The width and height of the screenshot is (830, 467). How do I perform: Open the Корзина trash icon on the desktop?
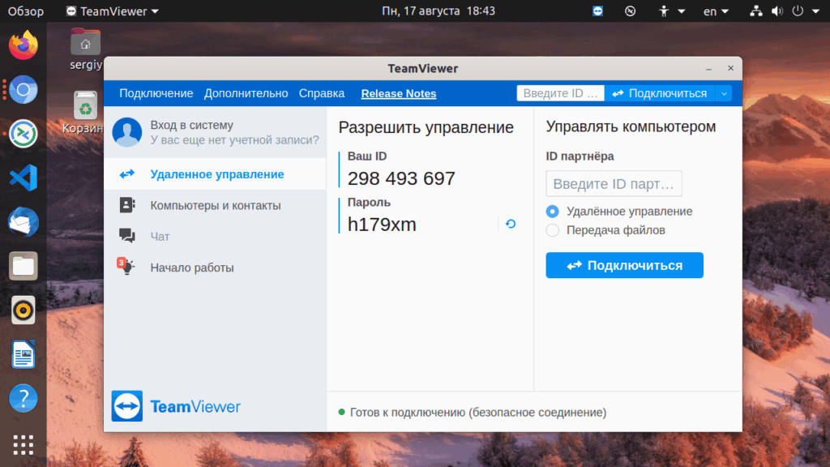[84, 112]
